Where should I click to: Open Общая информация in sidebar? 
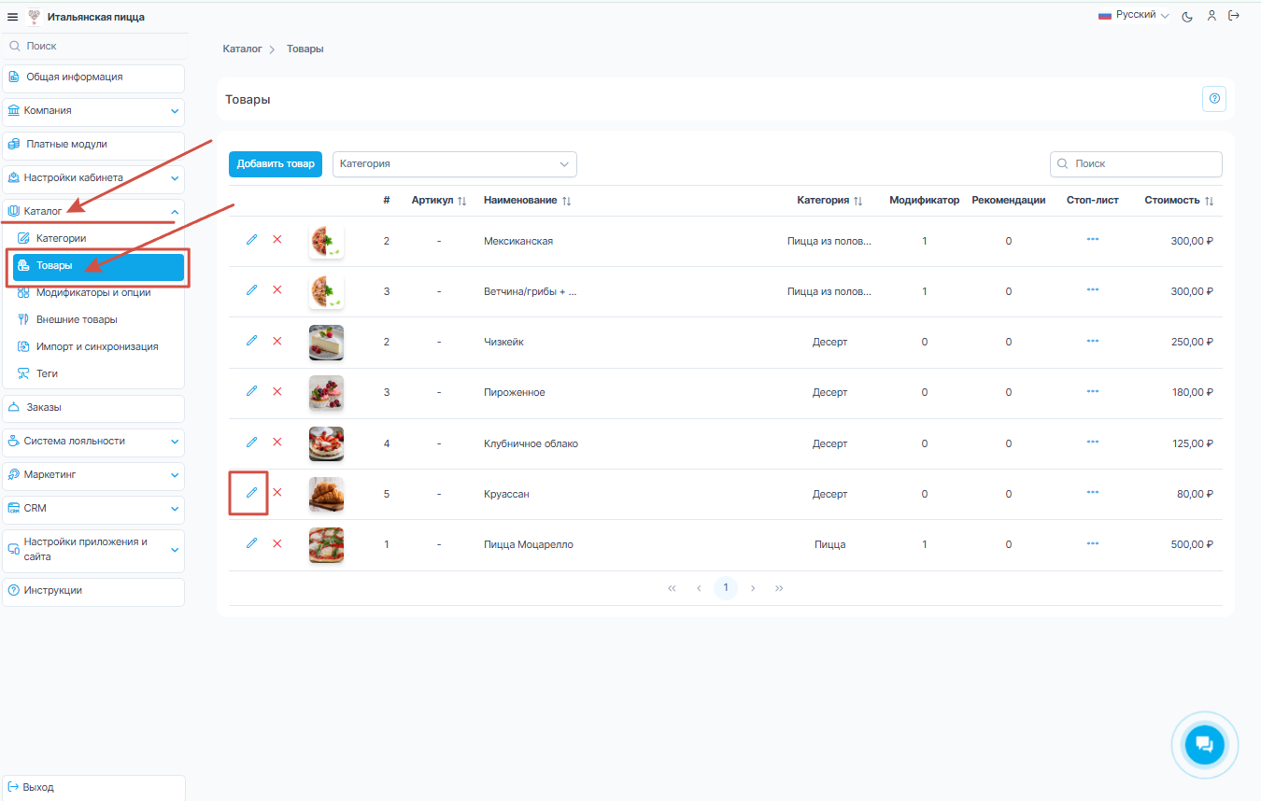[93, 77]
